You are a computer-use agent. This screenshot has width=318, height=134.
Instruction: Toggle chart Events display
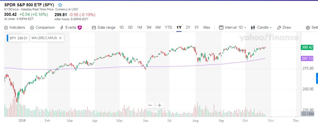coord(71,27)
